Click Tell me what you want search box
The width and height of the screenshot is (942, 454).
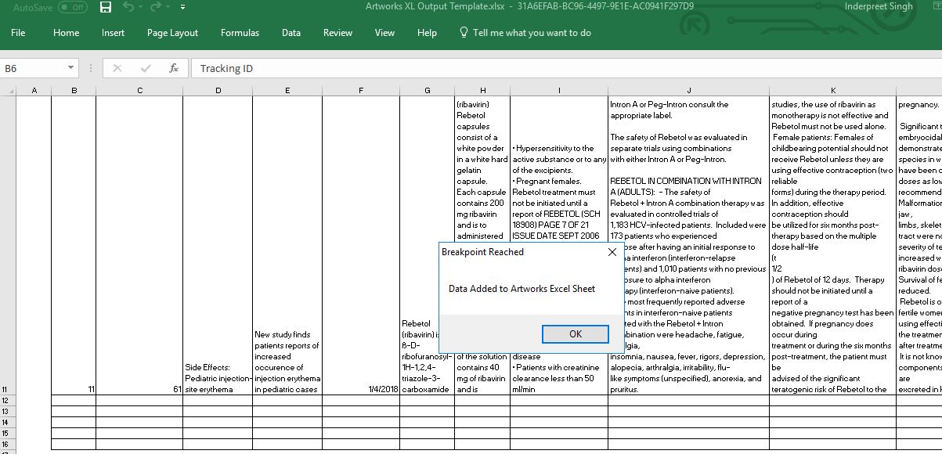click(x=532, y=33)
